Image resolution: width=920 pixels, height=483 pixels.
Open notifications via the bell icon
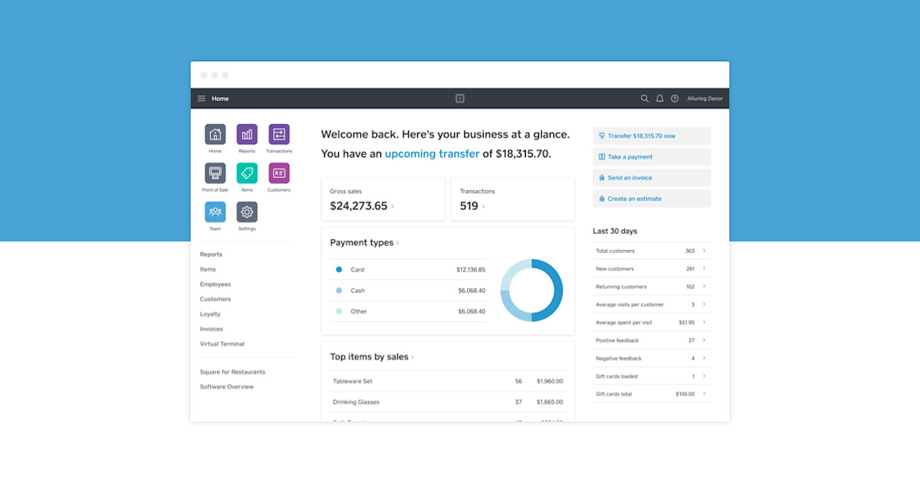point(660,98)
